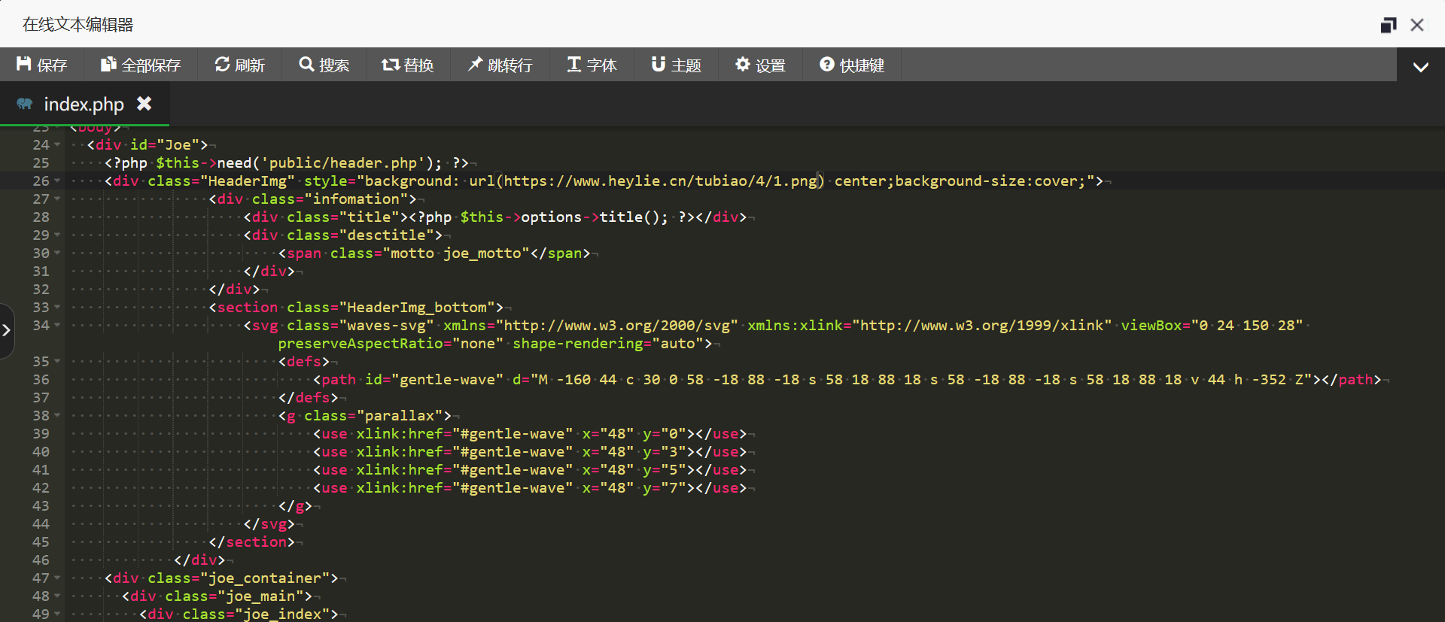
Task: Expand the left sidebar panel arrow
Action: point(7,330)
